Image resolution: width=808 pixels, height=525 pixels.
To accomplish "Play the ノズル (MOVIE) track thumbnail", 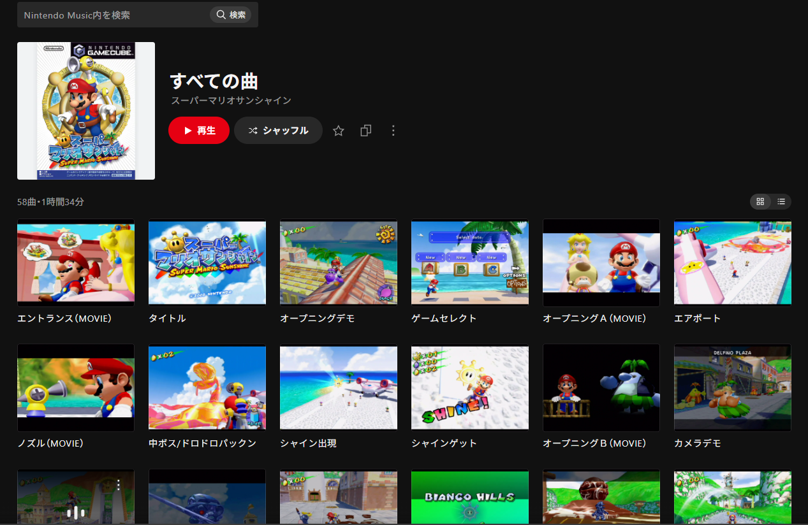I will click(76, 387).
